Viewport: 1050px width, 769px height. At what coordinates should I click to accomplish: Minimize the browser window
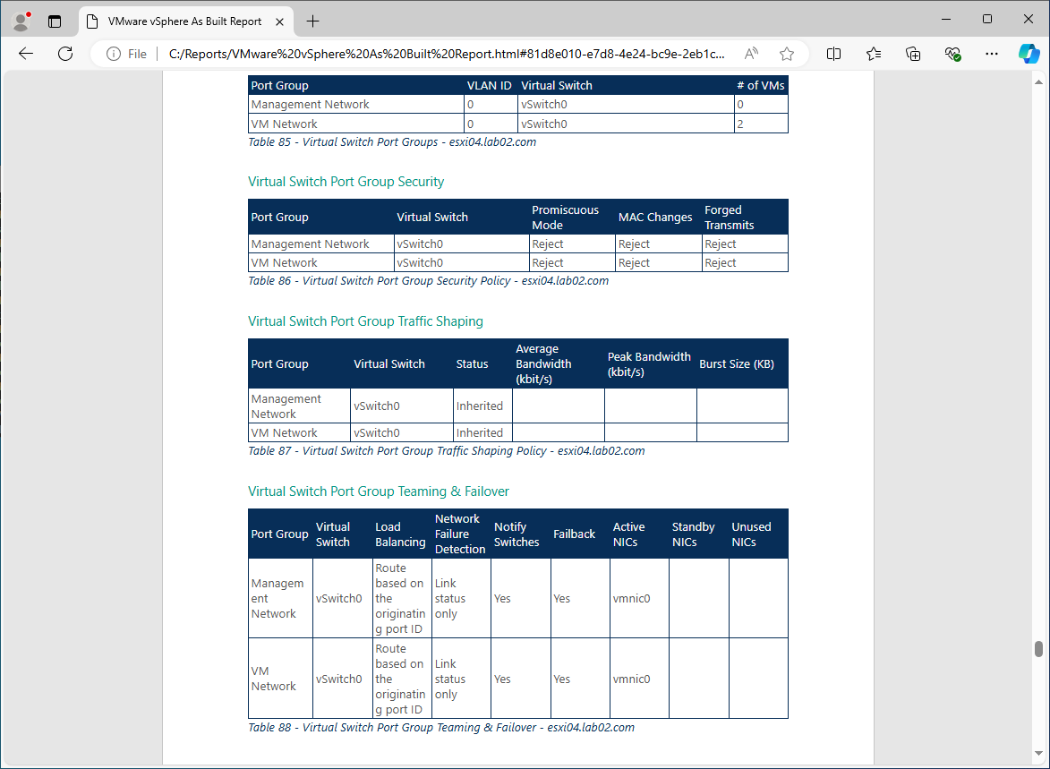[x=946, y=19]
